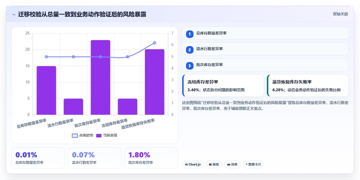Click the 数据卡片 tag chip
The image size is (360, 180).
253,164
